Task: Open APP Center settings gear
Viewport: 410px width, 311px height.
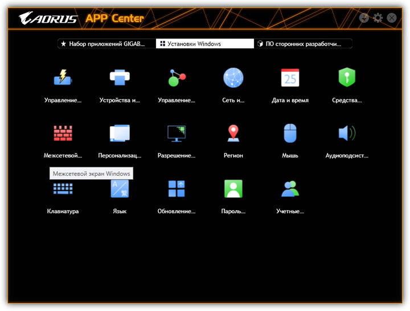Action: point(378,18)
